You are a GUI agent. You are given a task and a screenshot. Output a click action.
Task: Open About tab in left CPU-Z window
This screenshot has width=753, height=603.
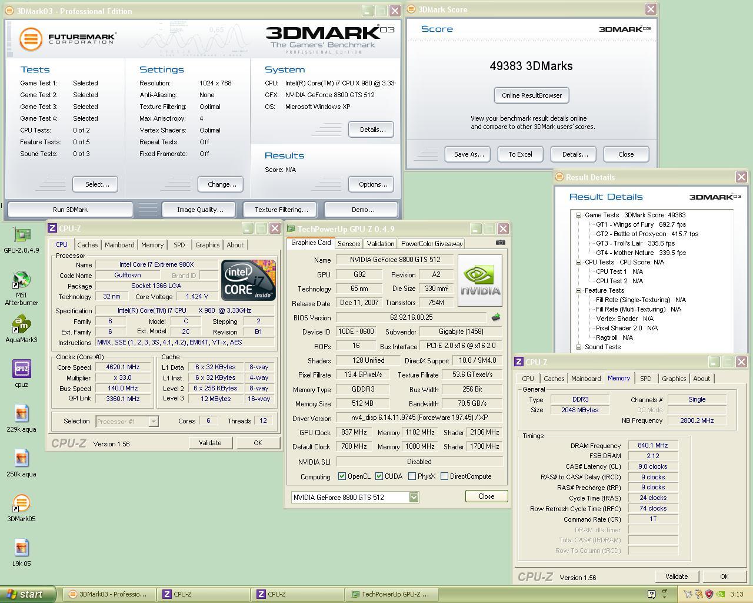click(235, 245)
